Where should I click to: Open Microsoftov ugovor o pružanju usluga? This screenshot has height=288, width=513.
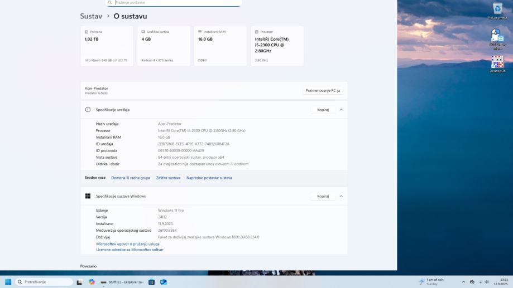(x=128, y=244)
